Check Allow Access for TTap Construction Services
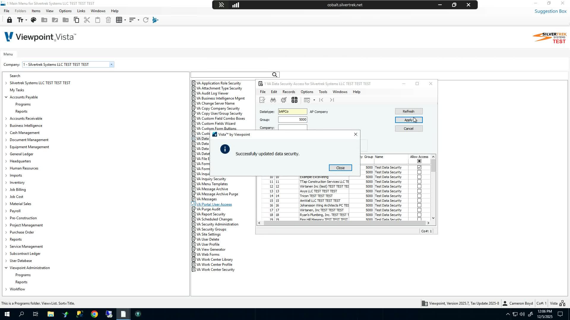The height and width of the screenshot is (320, 570). 419,182
